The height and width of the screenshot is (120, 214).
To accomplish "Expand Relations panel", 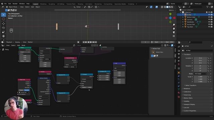I will point(187,89).
